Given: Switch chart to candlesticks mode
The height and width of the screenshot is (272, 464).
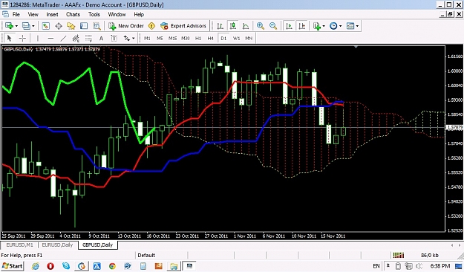Looking at the screenshot, I should coord(233,26).
